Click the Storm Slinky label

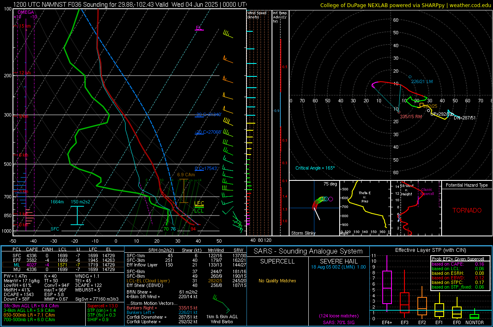coord(303,233)
